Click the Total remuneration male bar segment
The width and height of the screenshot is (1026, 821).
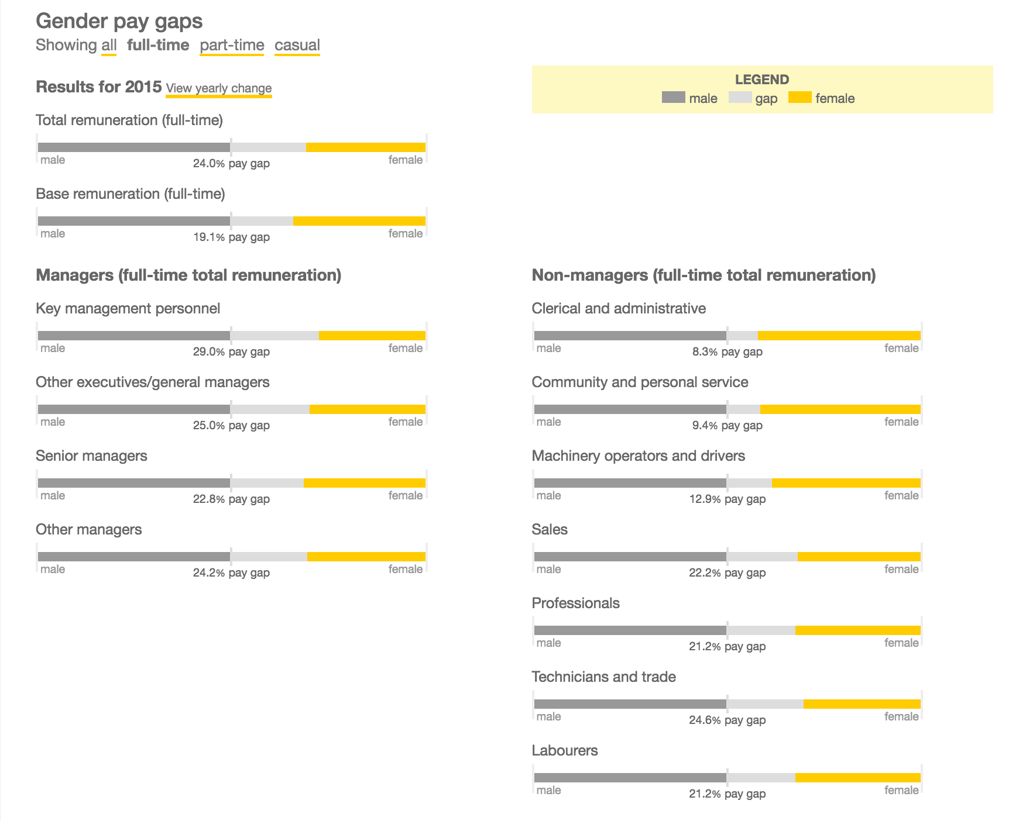click(x=133, y=147)
